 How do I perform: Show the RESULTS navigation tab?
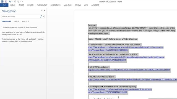[x=25, y=21]
